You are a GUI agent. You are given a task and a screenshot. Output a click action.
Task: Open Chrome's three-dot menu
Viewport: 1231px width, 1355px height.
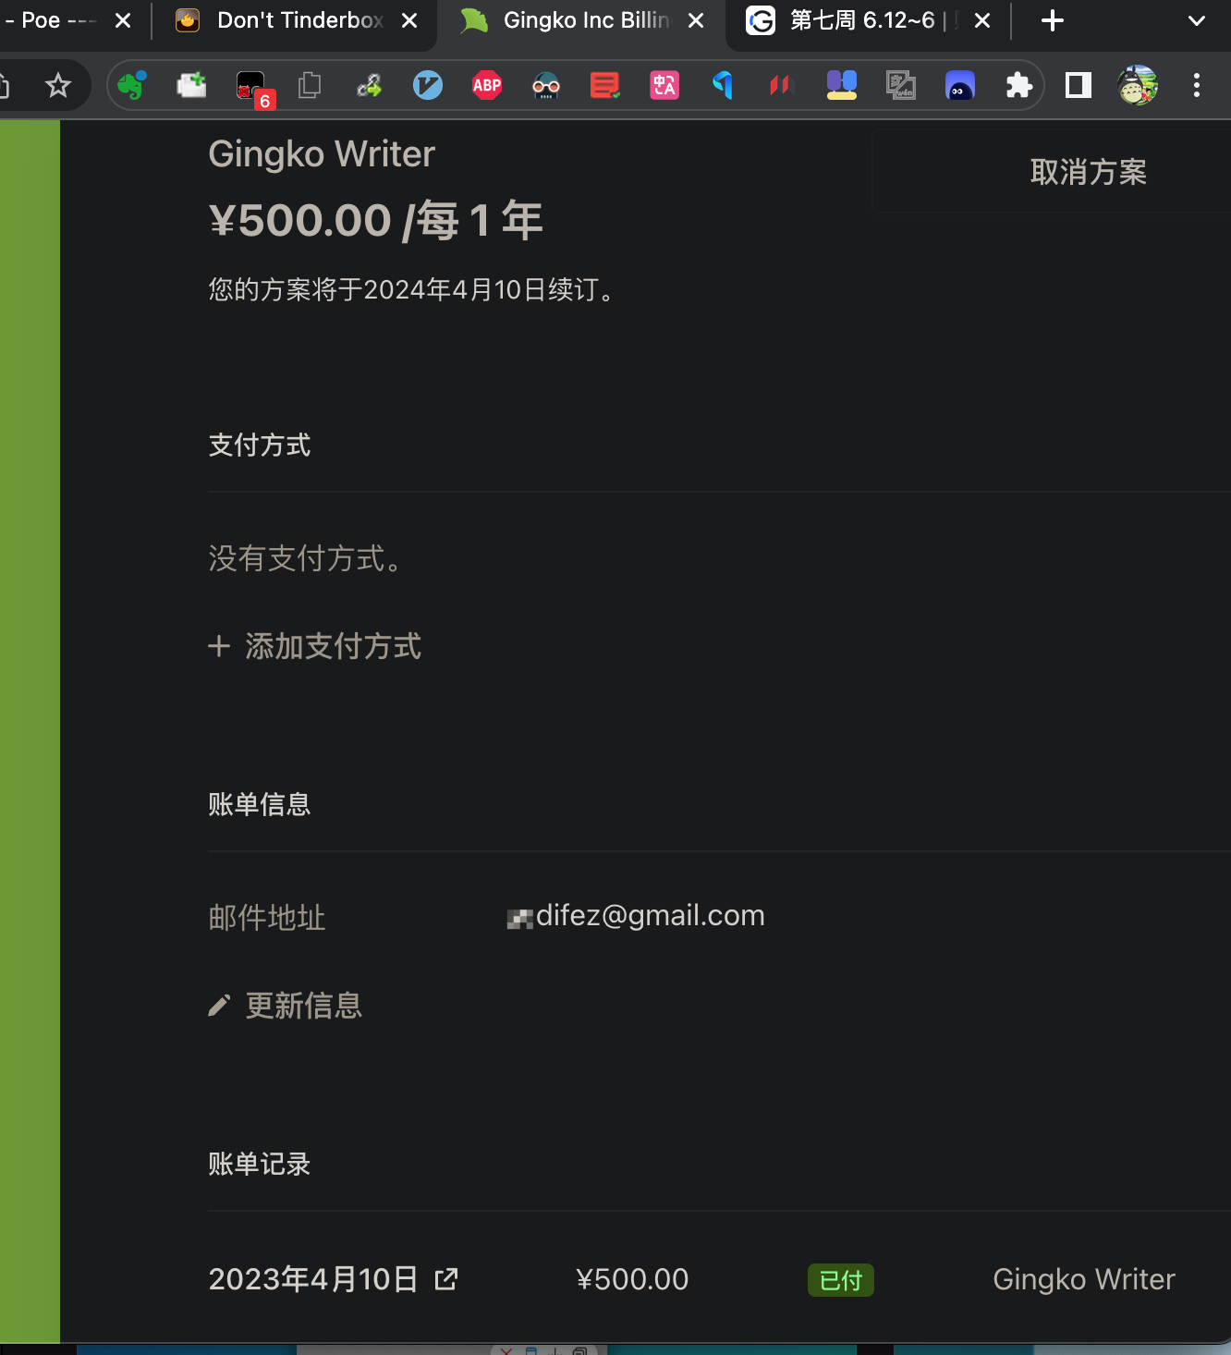(x=1197, y=86)
